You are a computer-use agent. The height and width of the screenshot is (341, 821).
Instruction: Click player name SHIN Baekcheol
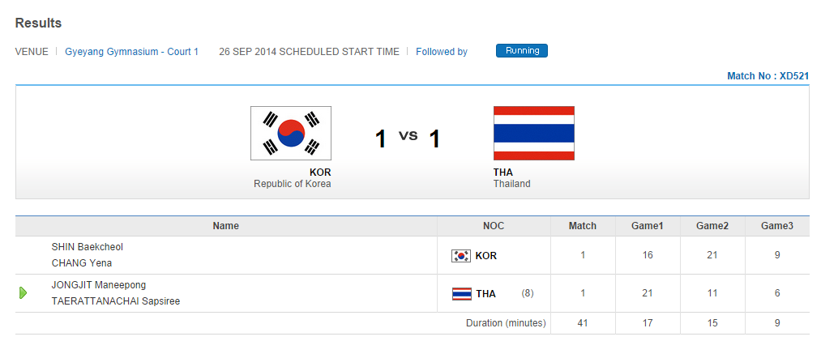pos(88,247)
